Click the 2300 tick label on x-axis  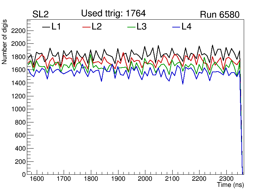[x=227, y=179]
